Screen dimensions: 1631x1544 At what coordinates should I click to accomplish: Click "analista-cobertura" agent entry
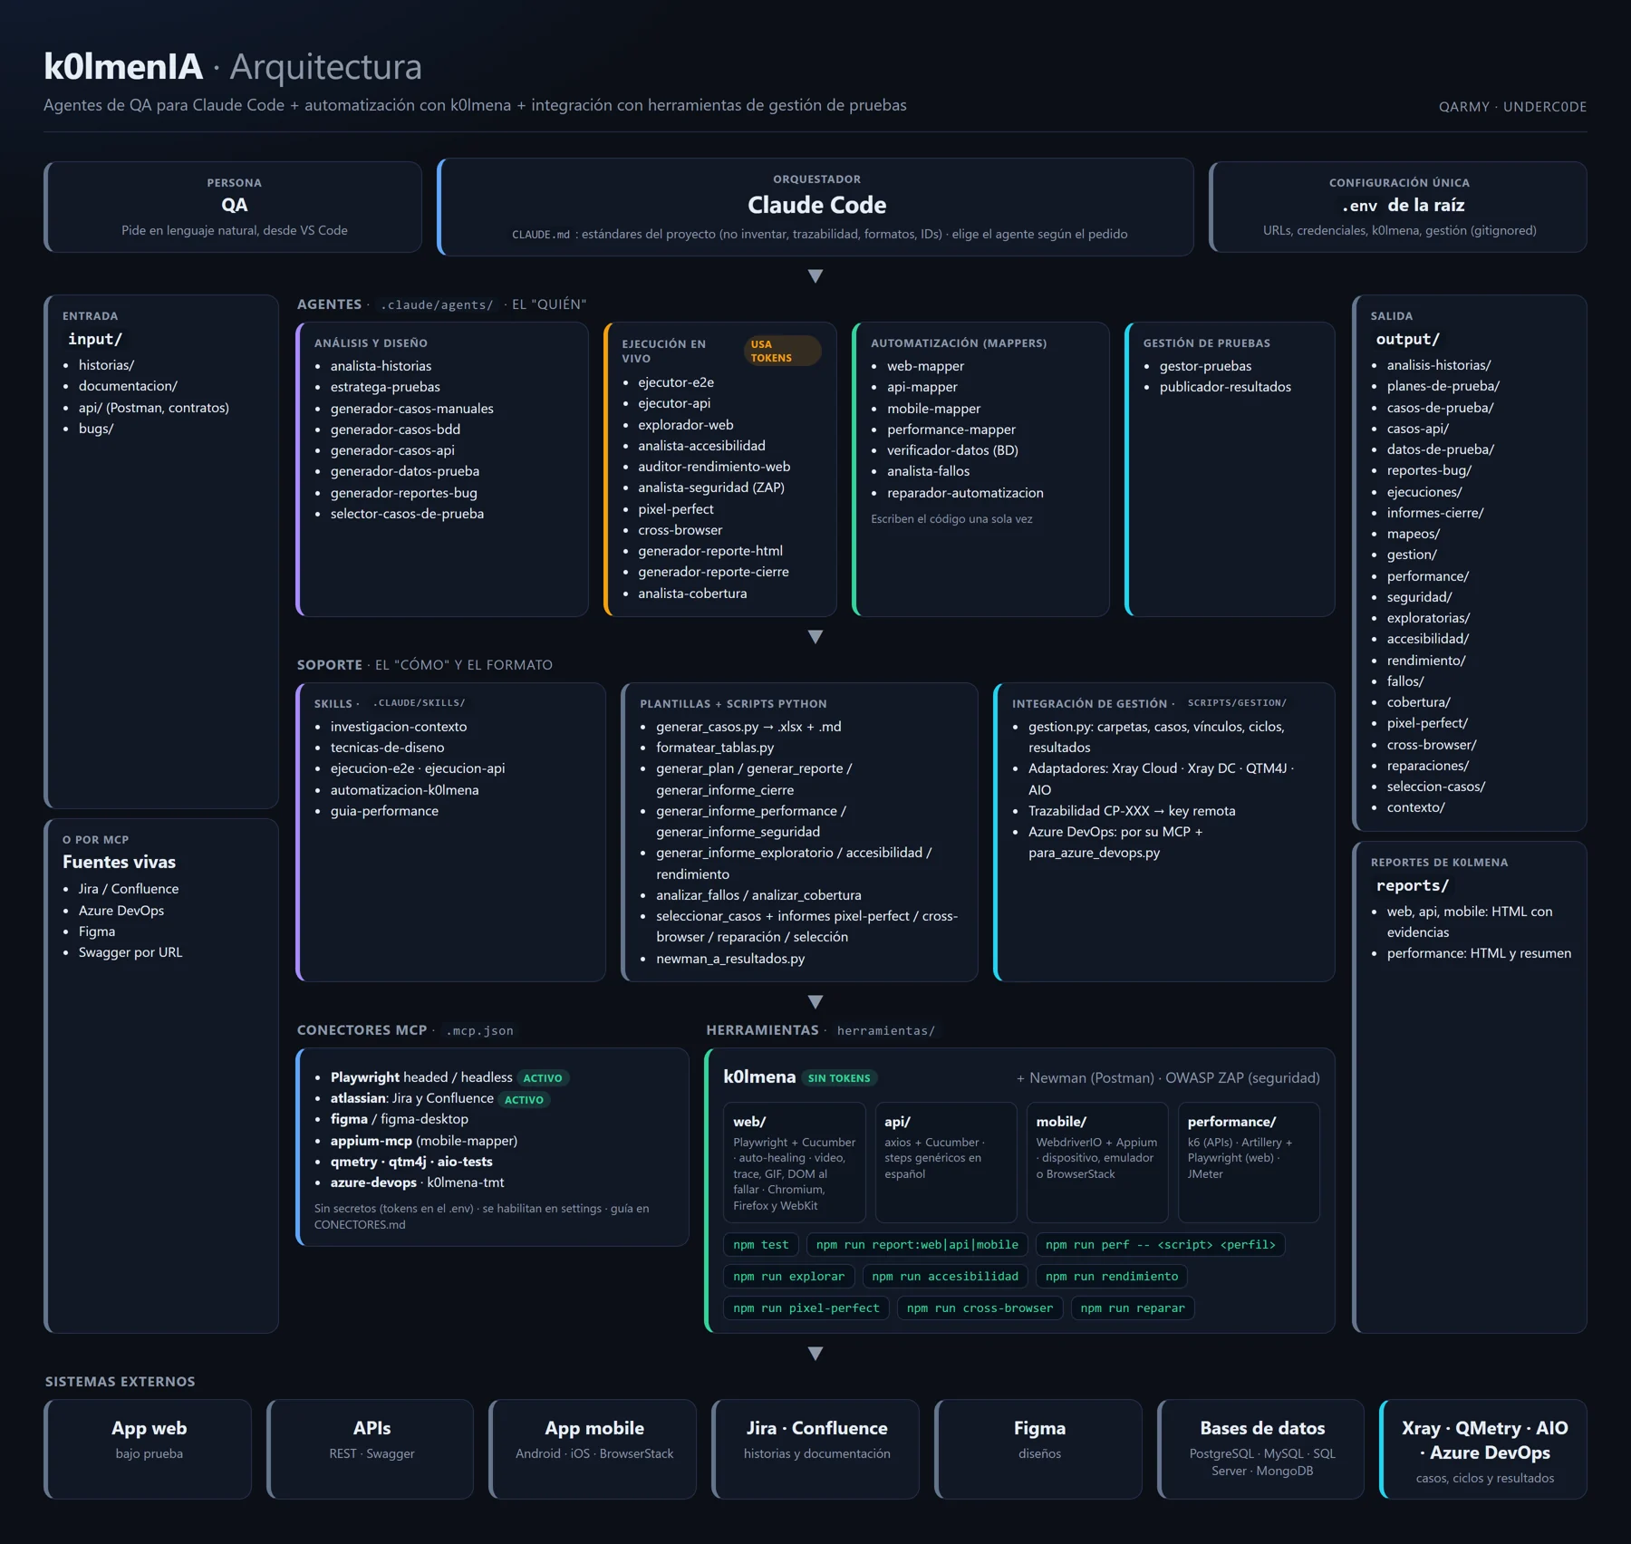tap(692, 593)
